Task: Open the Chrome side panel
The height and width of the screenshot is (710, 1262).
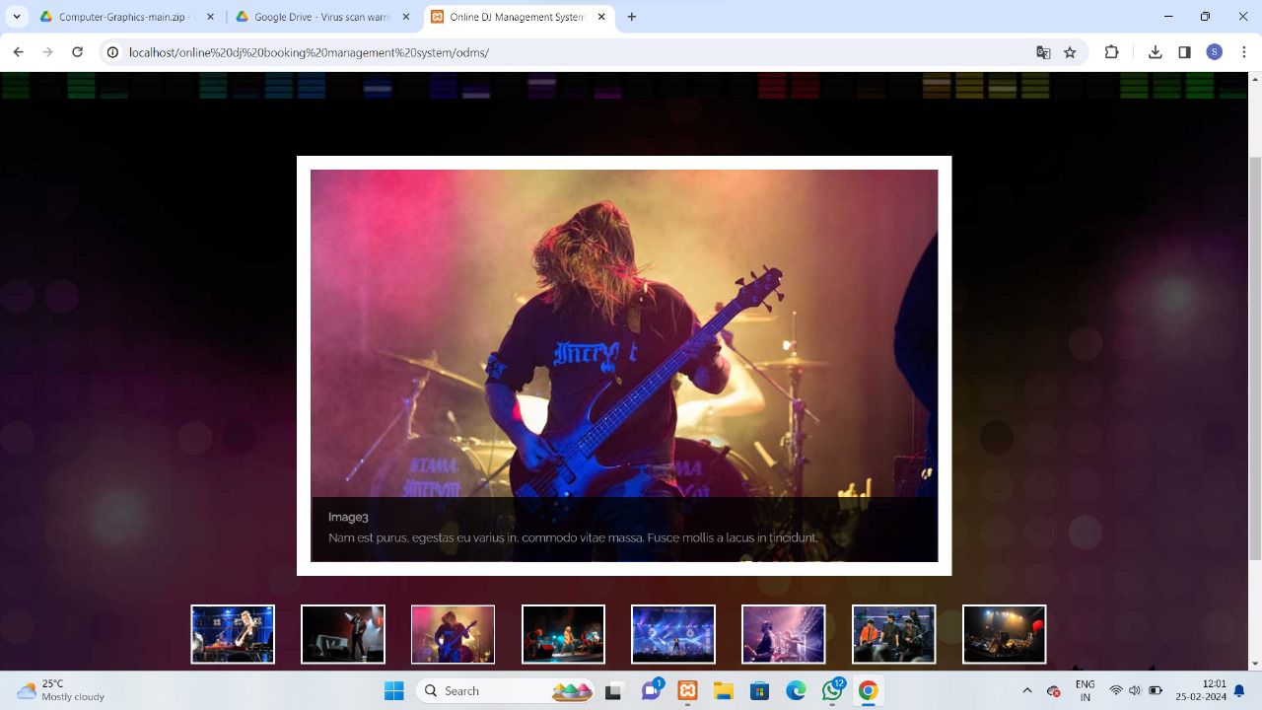Action: [x=1184, y=52]
